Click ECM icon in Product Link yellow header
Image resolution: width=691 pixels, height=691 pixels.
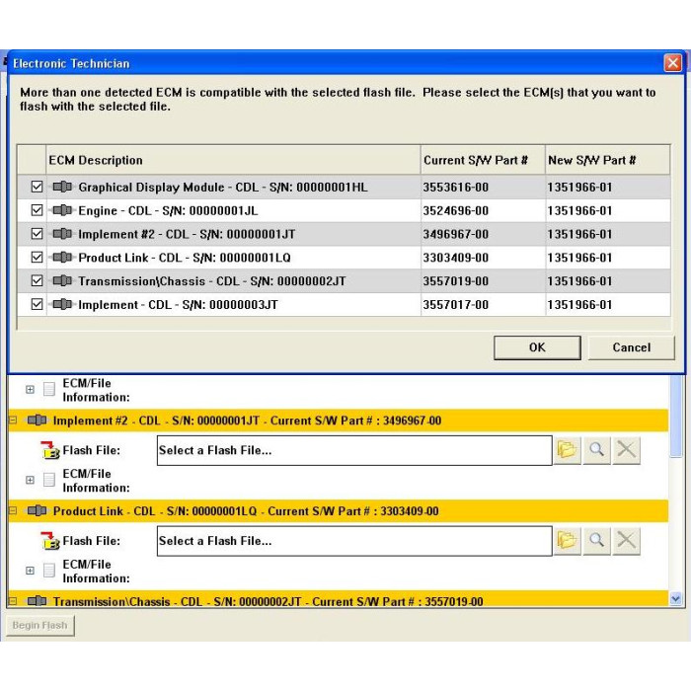coord(38,510)
